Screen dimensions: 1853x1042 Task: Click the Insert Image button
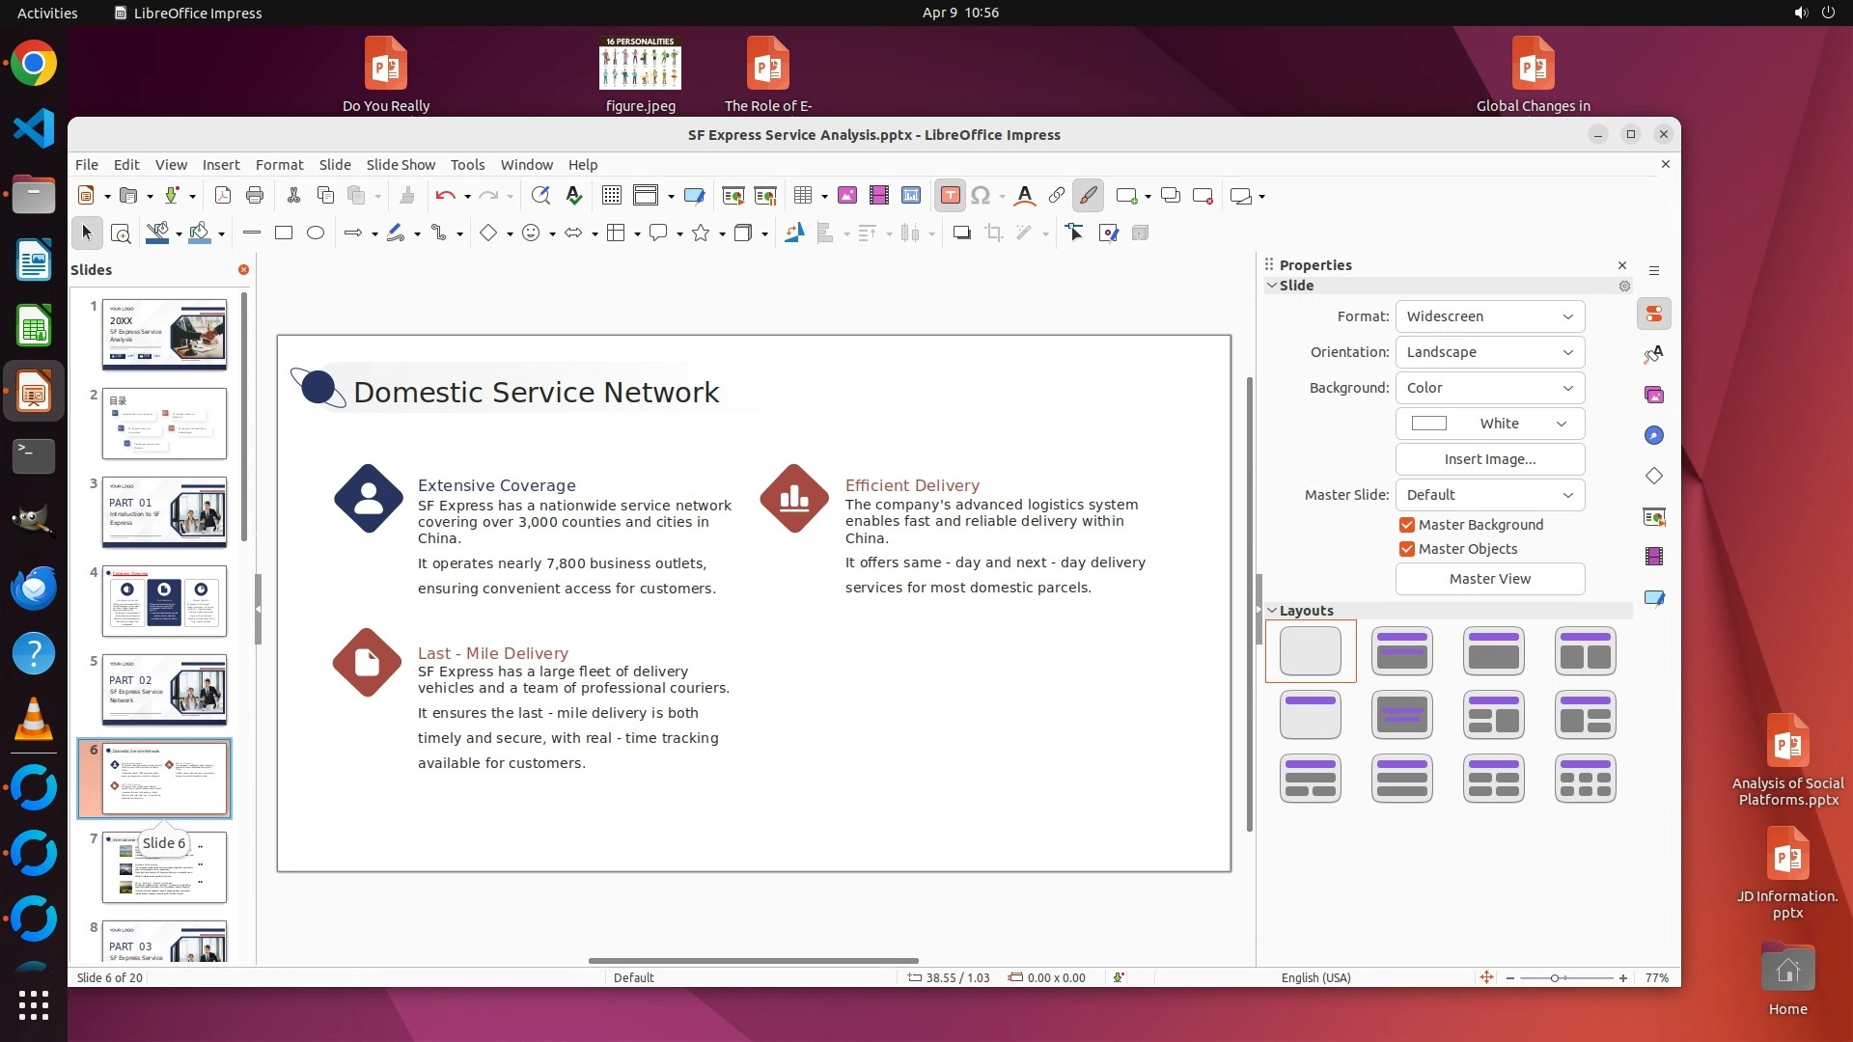[x=1489, y=459]
